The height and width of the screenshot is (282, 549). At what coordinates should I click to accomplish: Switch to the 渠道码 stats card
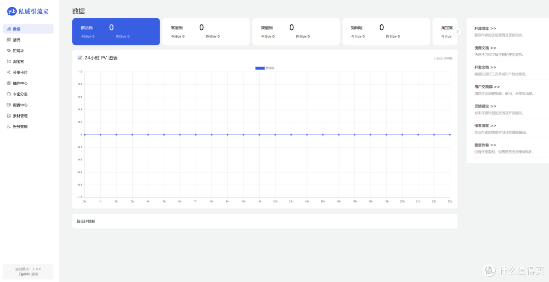click(296, 31)
